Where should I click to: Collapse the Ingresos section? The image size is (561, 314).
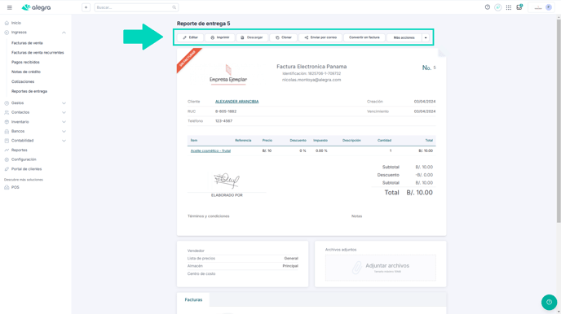[x=64, y=33]
